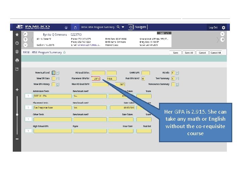Click the printer icon in sidebar

17,60
